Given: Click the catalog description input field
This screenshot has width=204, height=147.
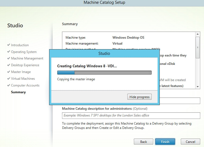Looking at the screenshot, I should (x=131, y=116).
